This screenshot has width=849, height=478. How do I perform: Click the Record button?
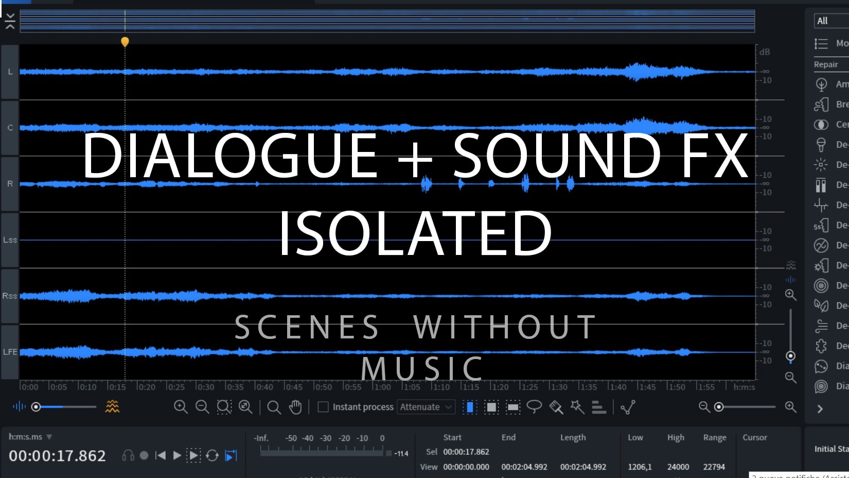(x=144, y=455)
